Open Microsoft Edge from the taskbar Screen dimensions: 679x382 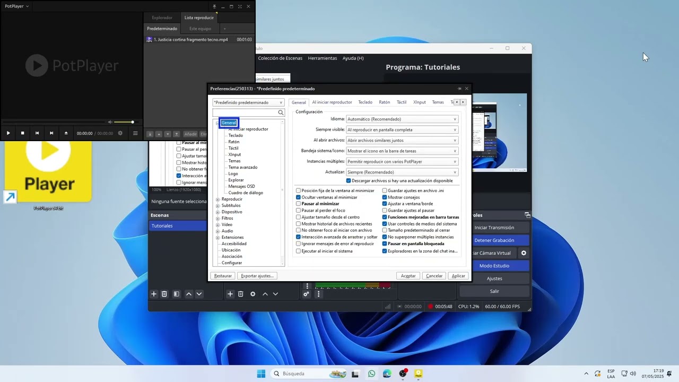point(387,374)
